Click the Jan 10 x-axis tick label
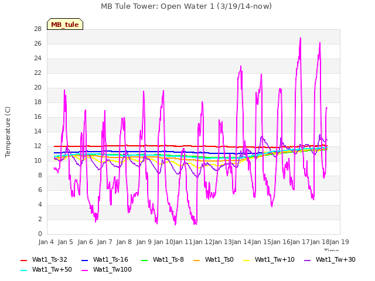This screenshot has height=281, width=375. pos(163,242)
